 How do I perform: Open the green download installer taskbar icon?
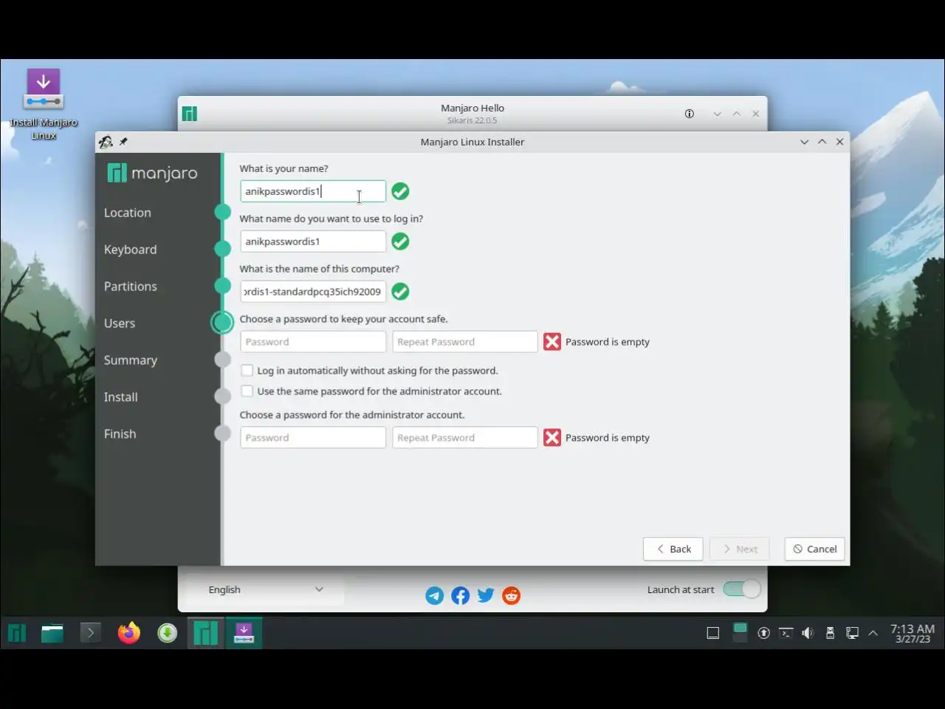click(x=168, y=633)
